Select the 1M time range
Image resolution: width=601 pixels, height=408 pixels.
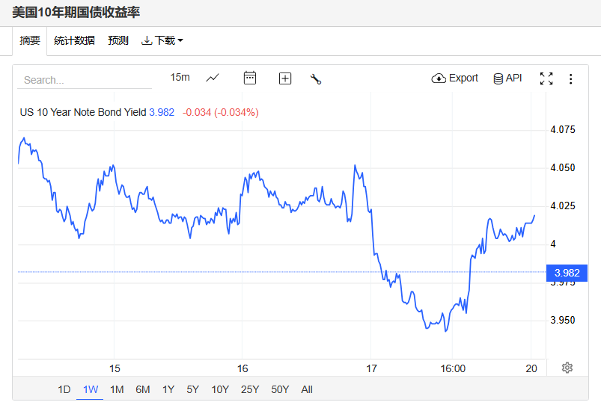[117, 389]
